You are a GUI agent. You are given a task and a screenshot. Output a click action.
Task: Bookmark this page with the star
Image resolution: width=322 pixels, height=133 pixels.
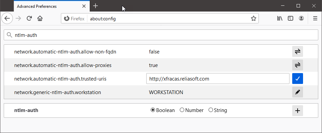[253, 19]
